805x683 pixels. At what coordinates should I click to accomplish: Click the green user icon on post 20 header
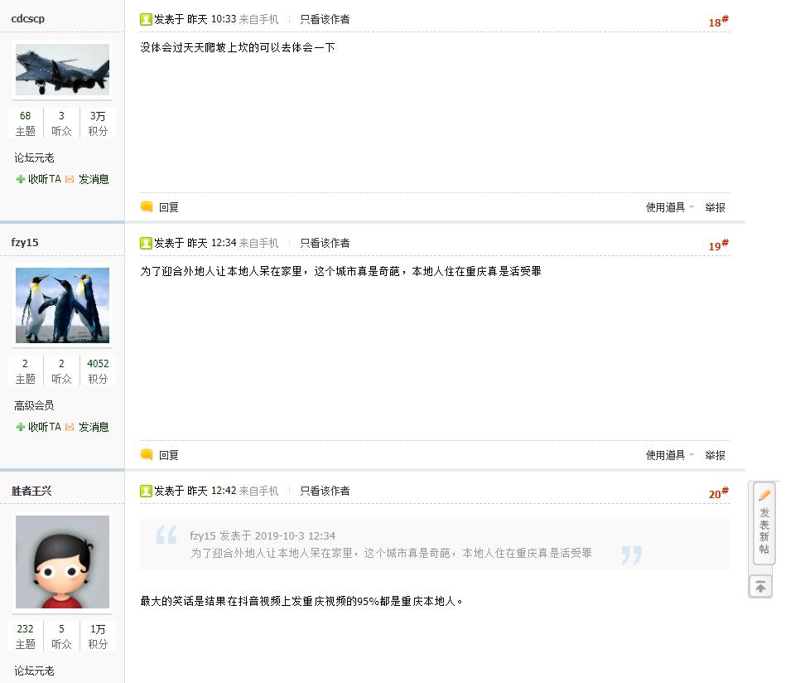tap(146, 490)
